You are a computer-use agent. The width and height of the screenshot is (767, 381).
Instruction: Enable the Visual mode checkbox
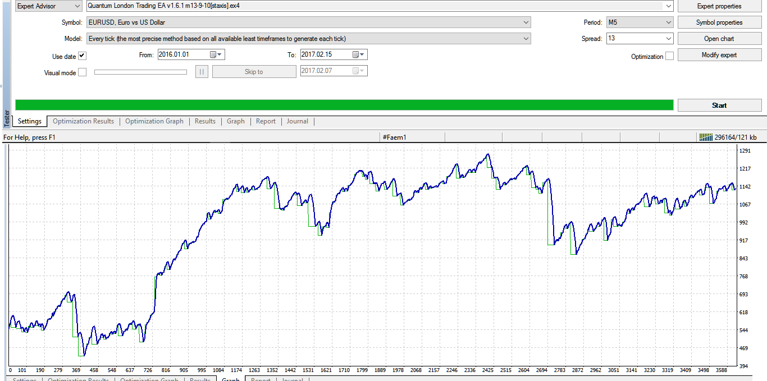(83, 72)
